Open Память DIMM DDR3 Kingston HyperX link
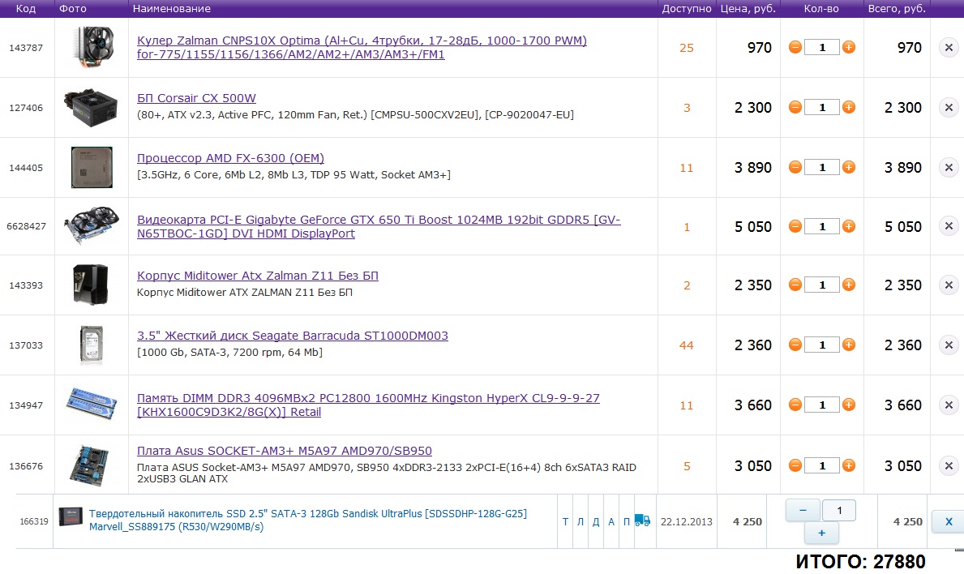964x574 pixels. 368,405
